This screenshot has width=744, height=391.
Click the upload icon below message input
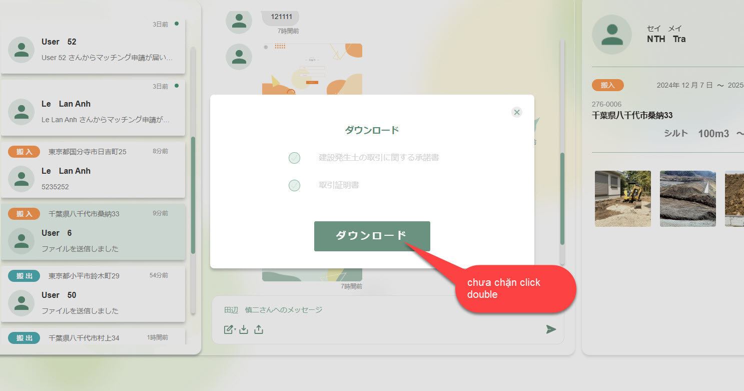(259, 329)
